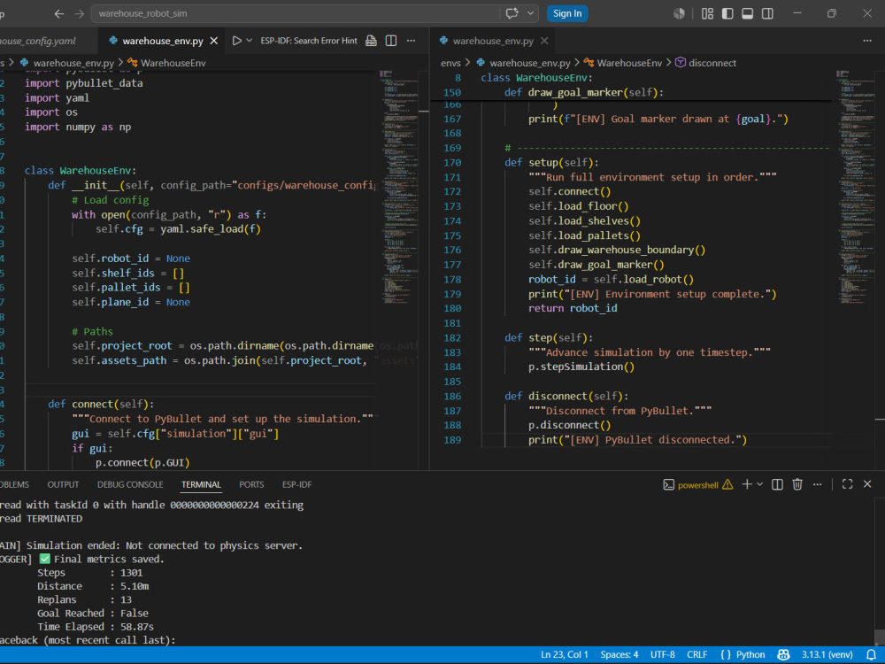Select interpreter '3.13.1 (venv)'
This screenshot has height=664, width=885.
[827, 655]
